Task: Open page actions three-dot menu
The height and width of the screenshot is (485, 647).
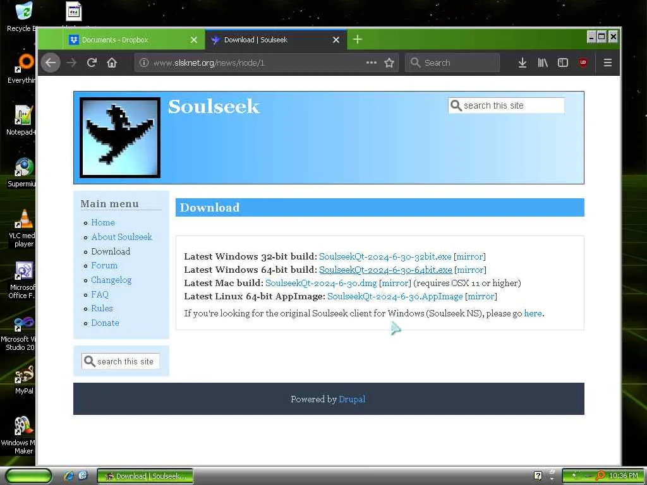Action: tap(372, 63)
